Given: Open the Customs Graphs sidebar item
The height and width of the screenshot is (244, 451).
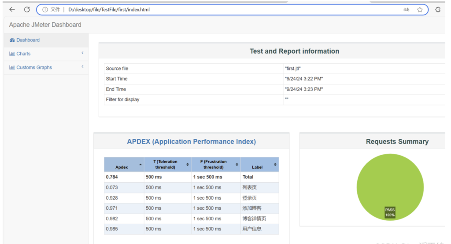Looking at the screenshot, I should click(x=46, y=67).
